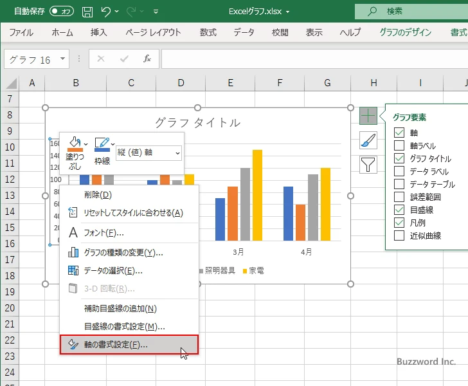Click the formula bar cancel X icon
Viewport: 468px width, 386px height.
pyautogui.click(x=101, y=59)
